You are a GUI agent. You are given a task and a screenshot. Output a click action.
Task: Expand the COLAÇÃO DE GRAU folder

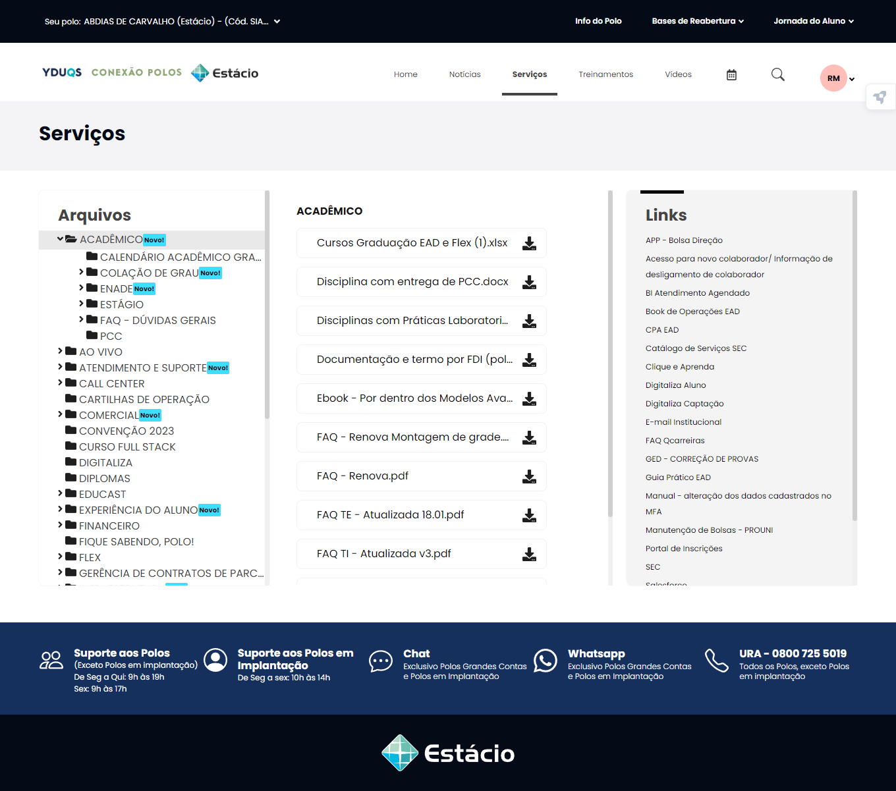tap(81, 272)
